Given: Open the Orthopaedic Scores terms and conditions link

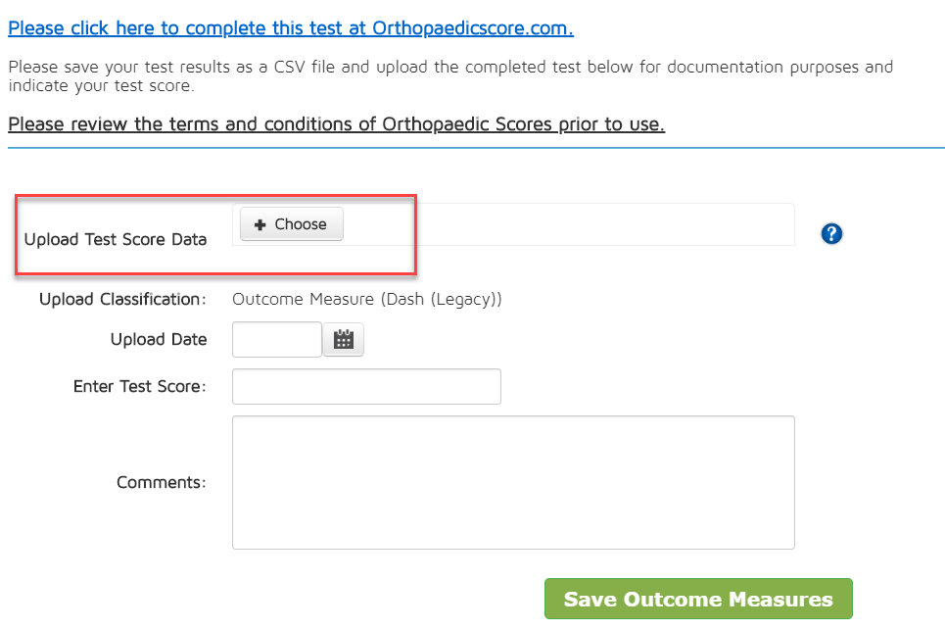Looking at the screenshot, I should pos(336,124).
